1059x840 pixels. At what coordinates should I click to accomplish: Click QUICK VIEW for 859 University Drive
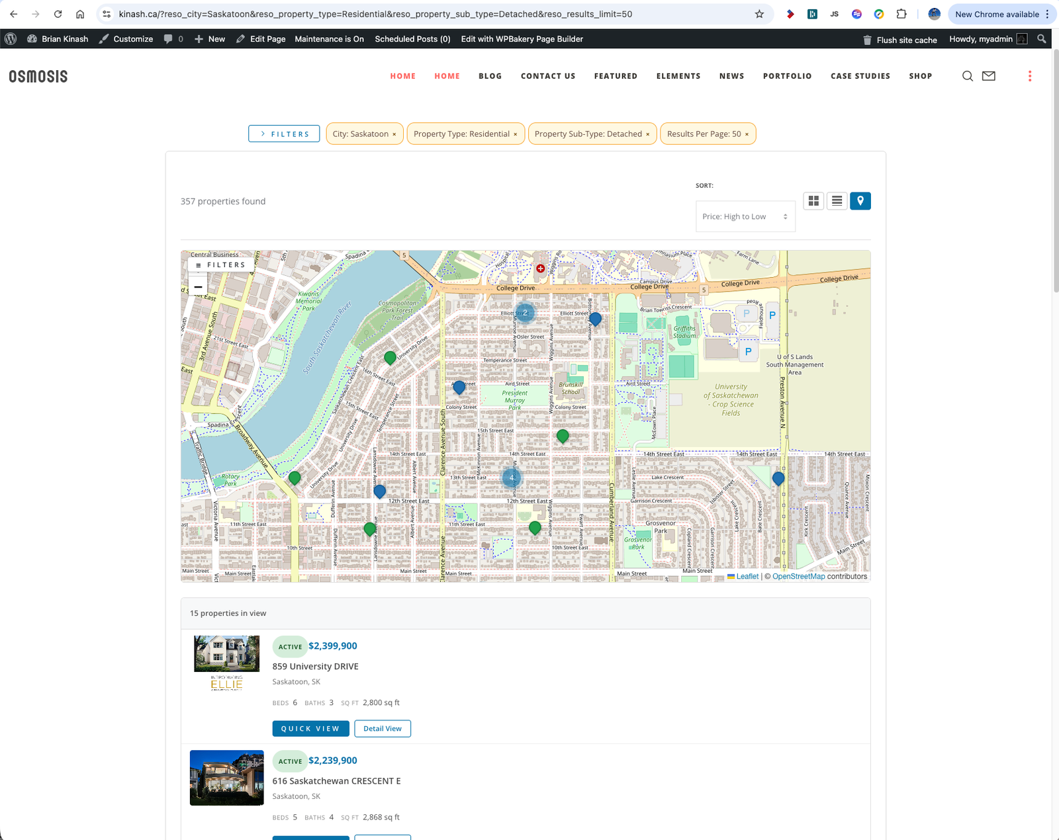coord(310,728)
